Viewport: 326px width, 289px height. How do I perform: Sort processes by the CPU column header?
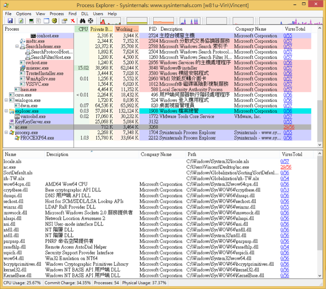point(82,29)
